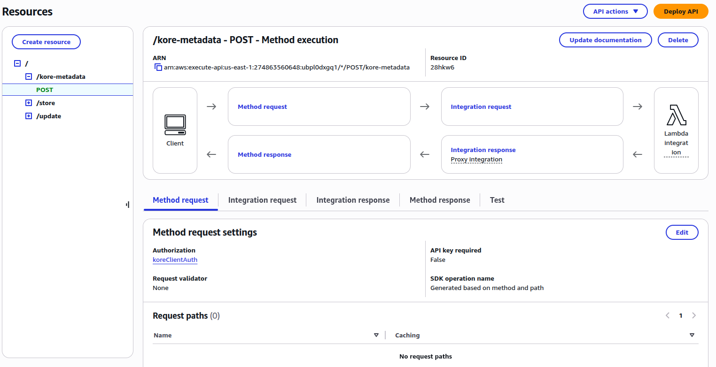The width and height of the screenshot is (716, 367).
Task: Go to previous page of request paths
Action: (668, 316)
